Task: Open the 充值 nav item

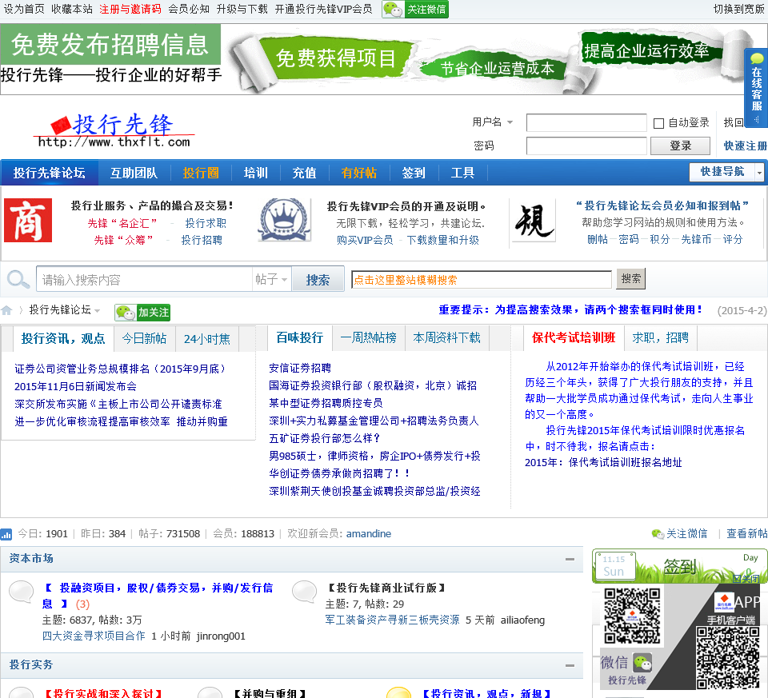Action: 304,173
